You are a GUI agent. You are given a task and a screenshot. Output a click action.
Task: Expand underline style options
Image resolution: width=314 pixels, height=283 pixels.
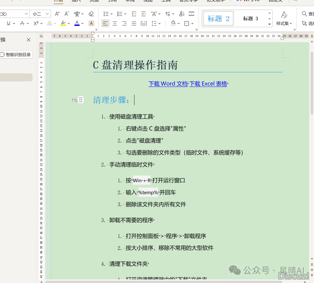click(14, 24)
